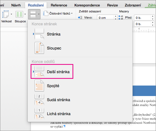Screen dimensions: 156x131
Task: Click the horizontal ruler at mark 4
Action: 139,29
